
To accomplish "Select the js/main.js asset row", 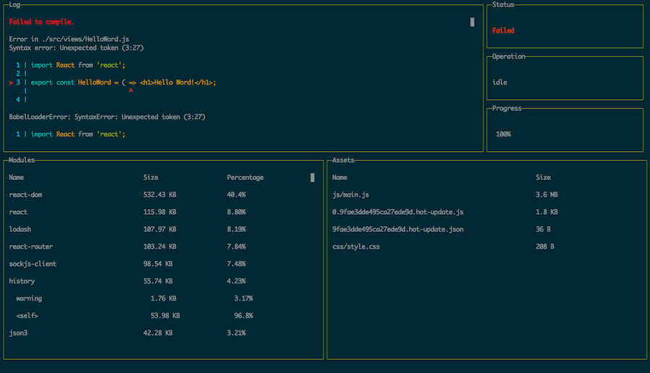I will click(487, 194).
